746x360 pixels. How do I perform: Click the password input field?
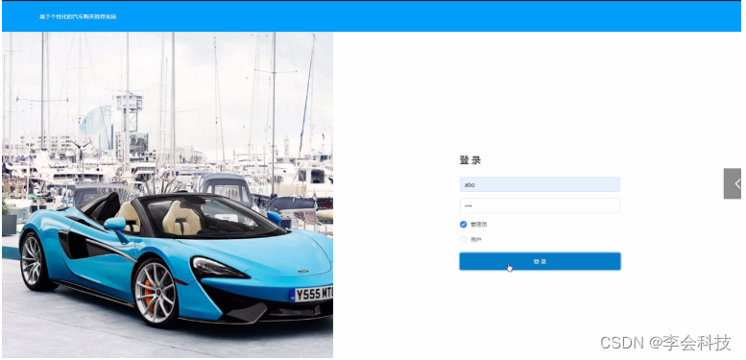pos(540,205)
